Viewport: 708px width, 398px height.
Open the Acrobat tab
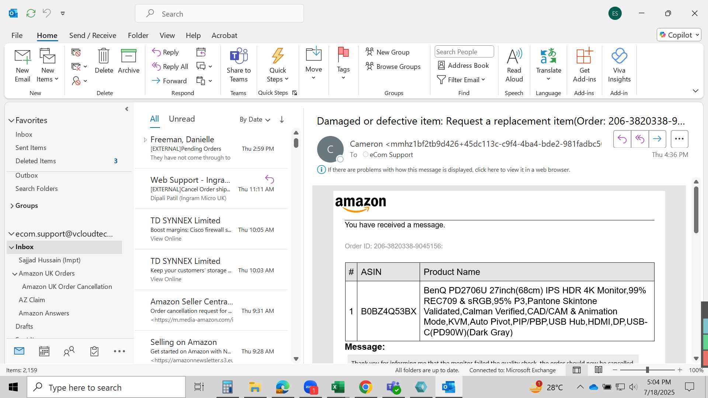point(224,35)
